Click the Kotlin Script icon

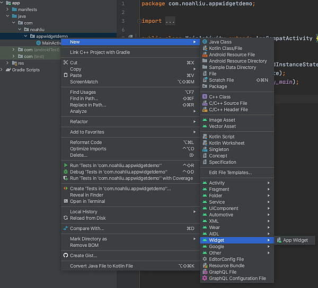tap(205, 137)
